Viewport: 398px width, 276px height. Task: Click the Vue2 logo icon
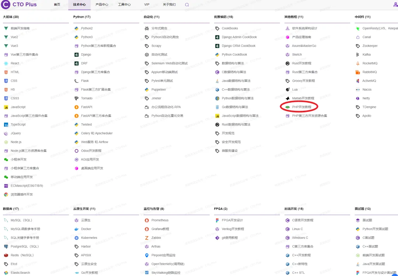(6, 37)
